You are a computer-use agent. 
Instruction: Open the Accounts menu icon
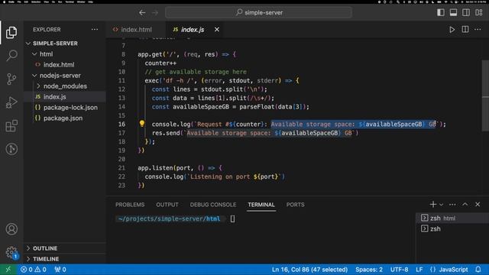click(x=11, y=229)
